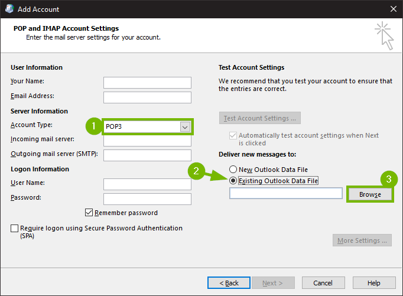Click the existing data file path field
Viewport: 403px width, 296px height.
[x=286, y=193]
